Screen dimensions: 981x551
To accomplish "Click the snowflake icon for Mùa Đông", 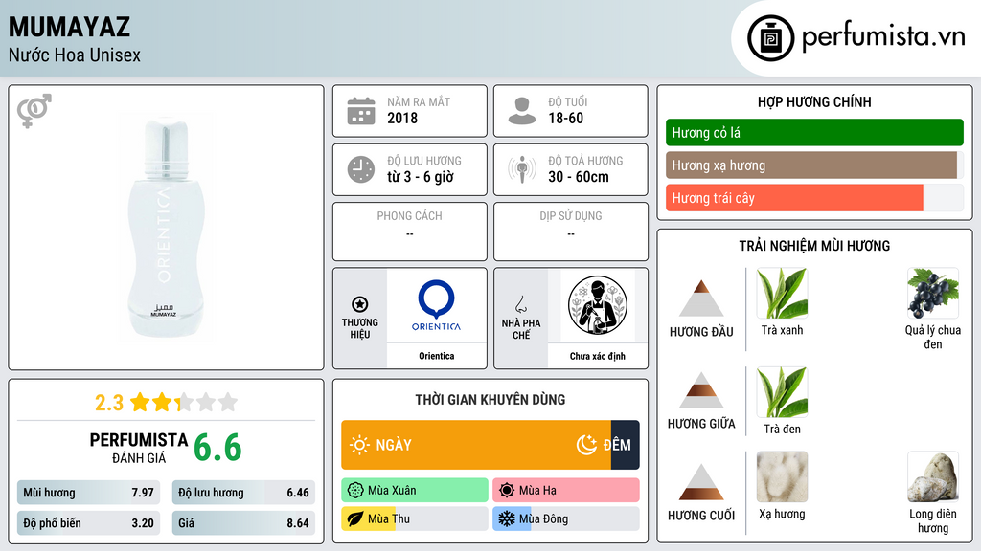I will [507, 518].
